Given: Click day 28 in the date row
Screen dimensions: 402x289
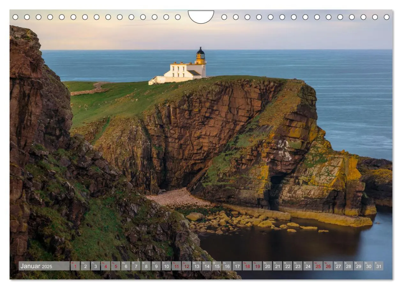Looking at the screenshot, I should 348,266.
